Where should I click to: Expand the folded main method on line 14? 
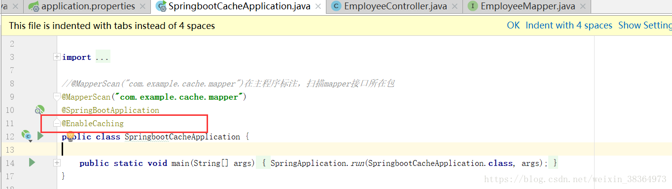point(57,162)
